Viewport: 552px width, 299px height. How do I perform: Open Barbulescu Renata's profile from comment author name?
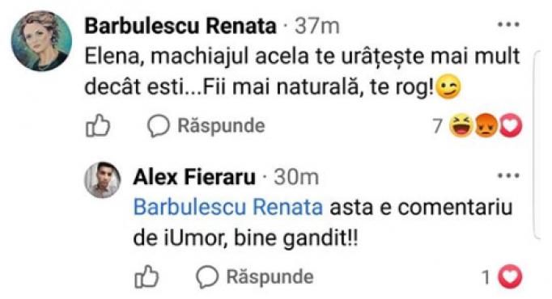pos(180,26)
